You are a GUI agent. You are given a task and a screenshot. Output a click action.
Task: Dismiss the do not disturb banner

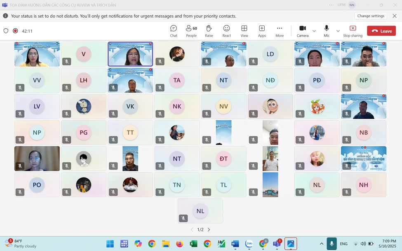(395, 16)
